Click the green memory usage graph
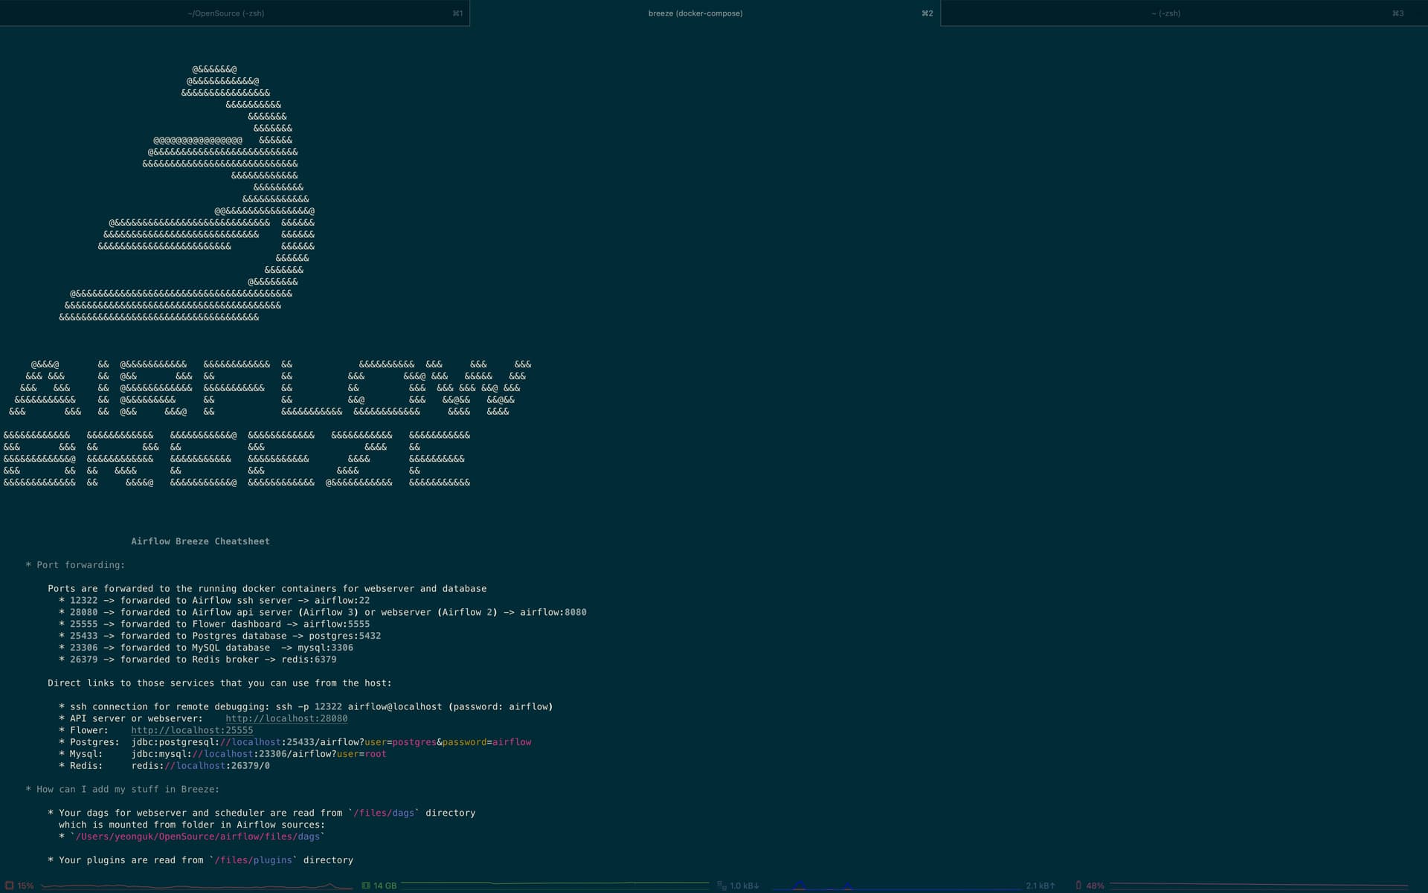This screenshot has height=893, width=1428. (x=554, y=884)
